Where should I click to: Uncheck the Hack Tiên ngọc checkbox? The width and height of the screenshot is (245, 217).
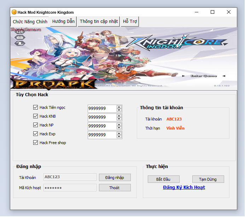point(35,107)
